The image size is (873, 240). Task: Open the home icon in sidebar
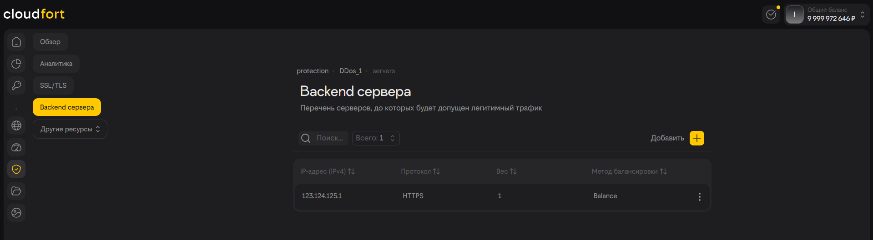point(16,42)
